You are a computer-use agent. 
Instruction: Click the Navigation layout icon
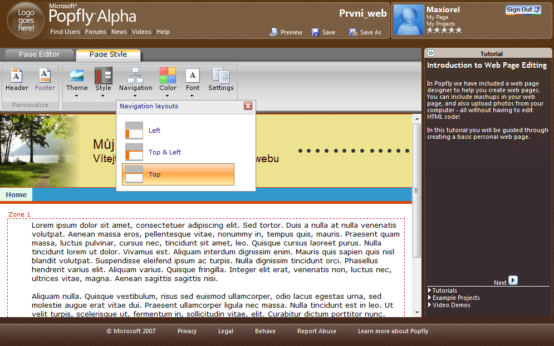pos(135,76)
